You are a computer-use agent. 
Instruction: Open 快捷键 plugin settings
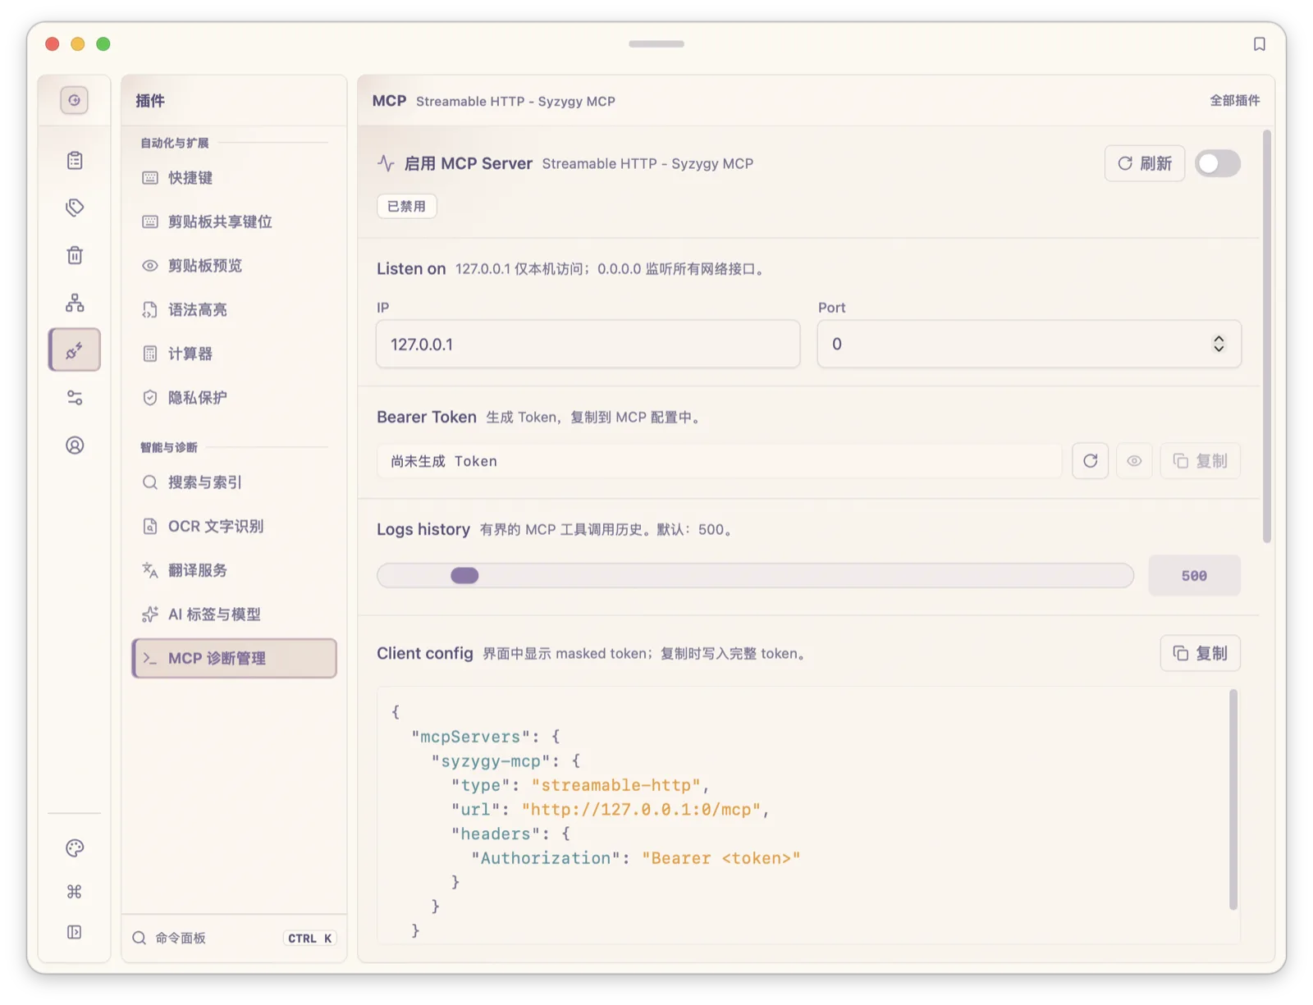point(234,178)
